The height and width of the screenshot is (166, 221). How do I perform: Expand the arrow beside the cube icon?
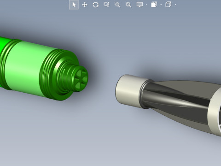tap(175, 5)
